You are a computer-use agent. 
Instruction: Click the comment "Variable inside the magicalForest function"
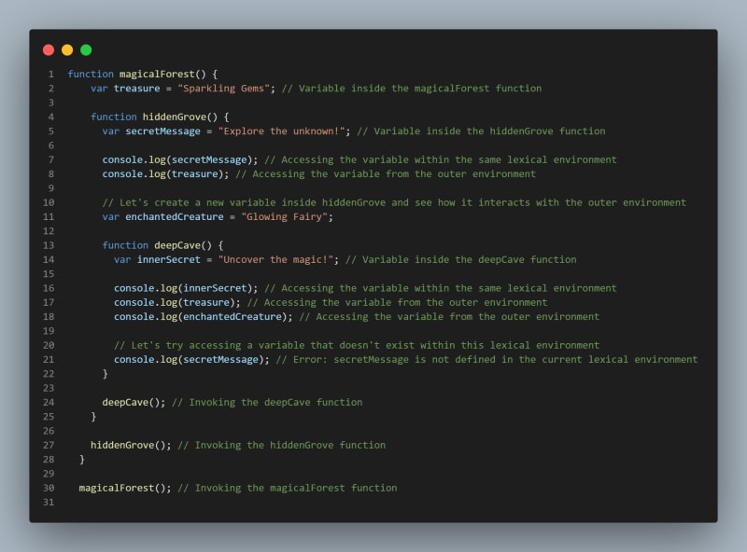point(412,88)
